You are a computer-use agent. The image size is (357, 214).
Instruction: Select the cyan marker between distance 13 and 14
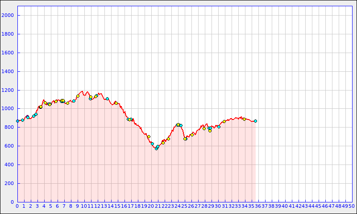(107, 99)
